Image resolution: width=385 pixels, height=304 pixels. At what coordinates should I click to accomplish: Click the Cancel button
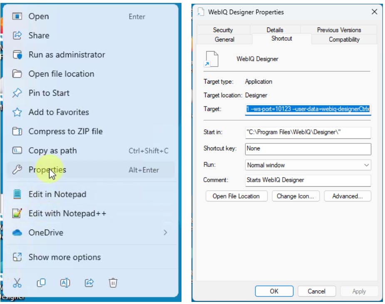pos(316,291)
